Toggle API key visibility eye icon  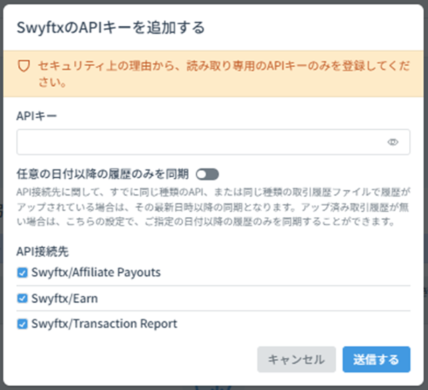(393, 142)
